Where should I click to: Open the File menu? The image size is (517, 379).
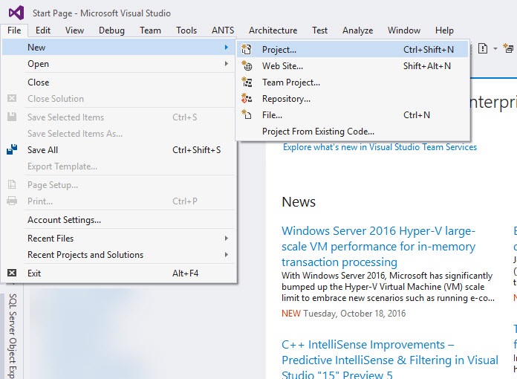click(14, 30)
